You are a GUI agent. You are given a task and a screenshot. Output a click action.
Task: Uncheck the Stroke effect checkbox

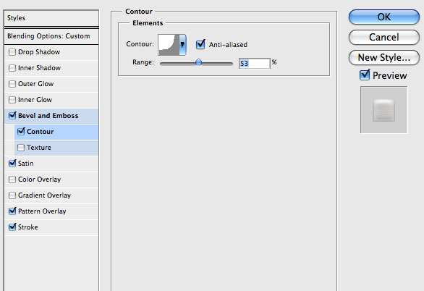pos(12,227)
